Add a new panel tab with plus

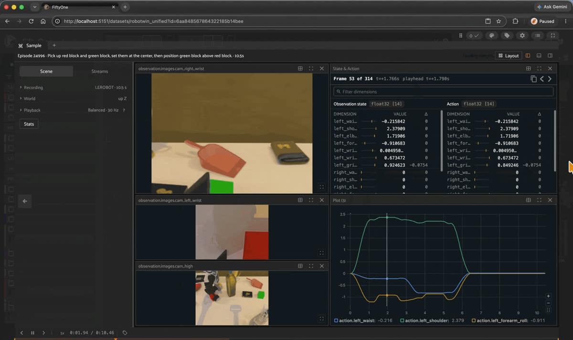pyautogui.click(x=54, y=45)
